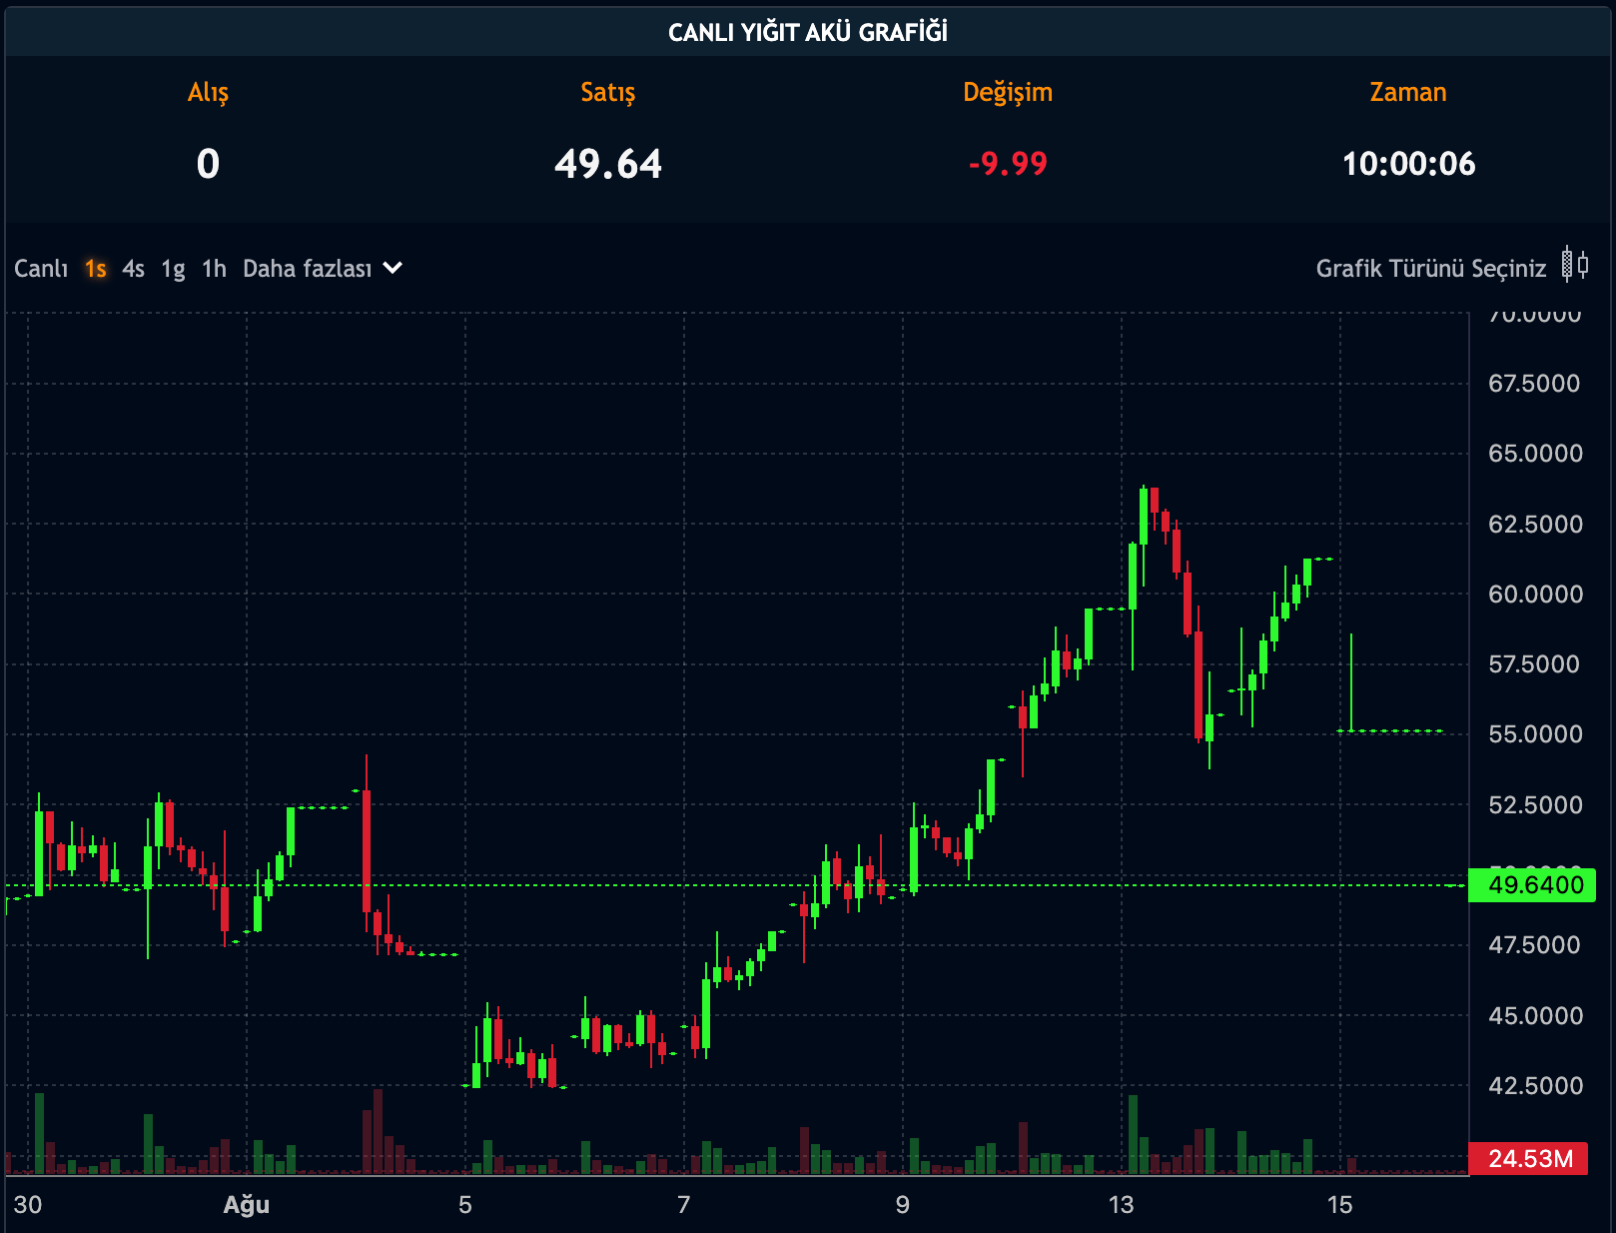
Task: Click the Alış header label
Action: tap(208, 93)
